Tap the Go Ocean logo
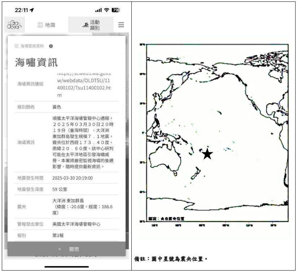The width and height of the screenshot is (297, 272). (14, 25)
